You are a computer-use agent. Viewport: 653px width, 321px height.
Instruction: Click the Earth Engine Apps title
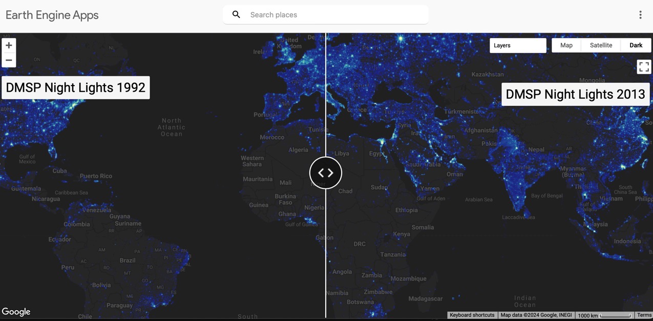(52, 15)
